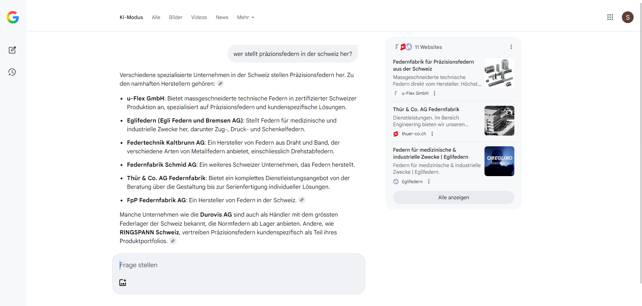Click the user query bubble 'wer stellt präzionsfedern...'
Viewport: 642px width, 306px height.
click(x=293, y=54)
